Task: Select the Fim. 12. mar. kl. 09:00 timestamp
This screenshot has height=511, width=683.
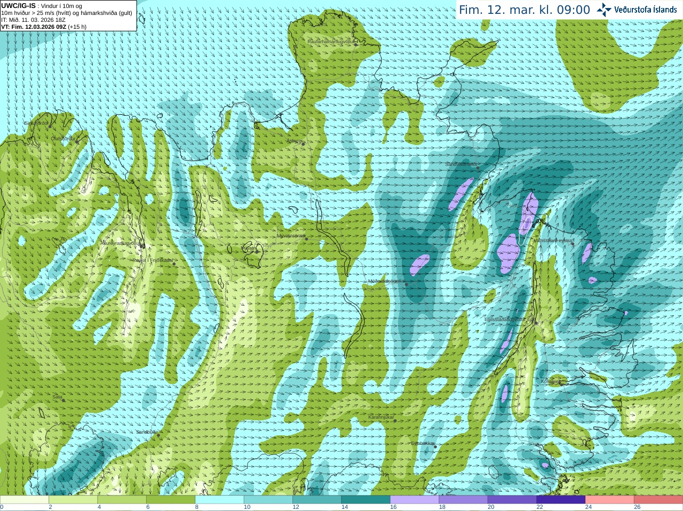Action: (525, 10)
